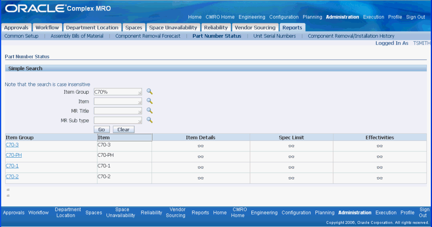Select the Reports tab
Image resolution: width=432 pixels, height=227 pixels.
tap(292, 27)
